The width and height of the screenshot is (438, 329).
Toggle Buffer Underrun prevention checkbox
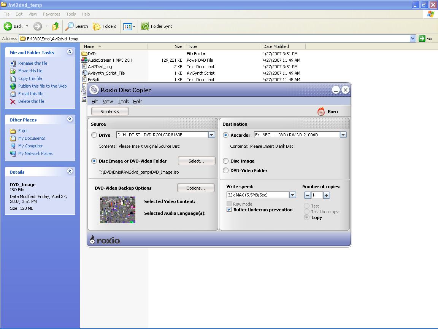coord(229,209)
